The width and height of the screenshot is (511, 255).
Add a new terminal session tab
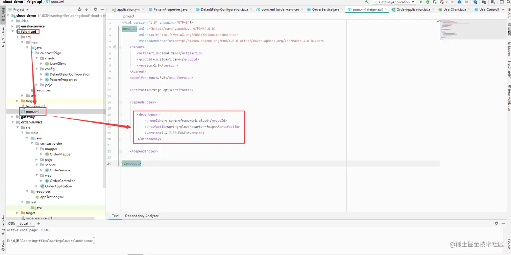click(x=39, y=223)
